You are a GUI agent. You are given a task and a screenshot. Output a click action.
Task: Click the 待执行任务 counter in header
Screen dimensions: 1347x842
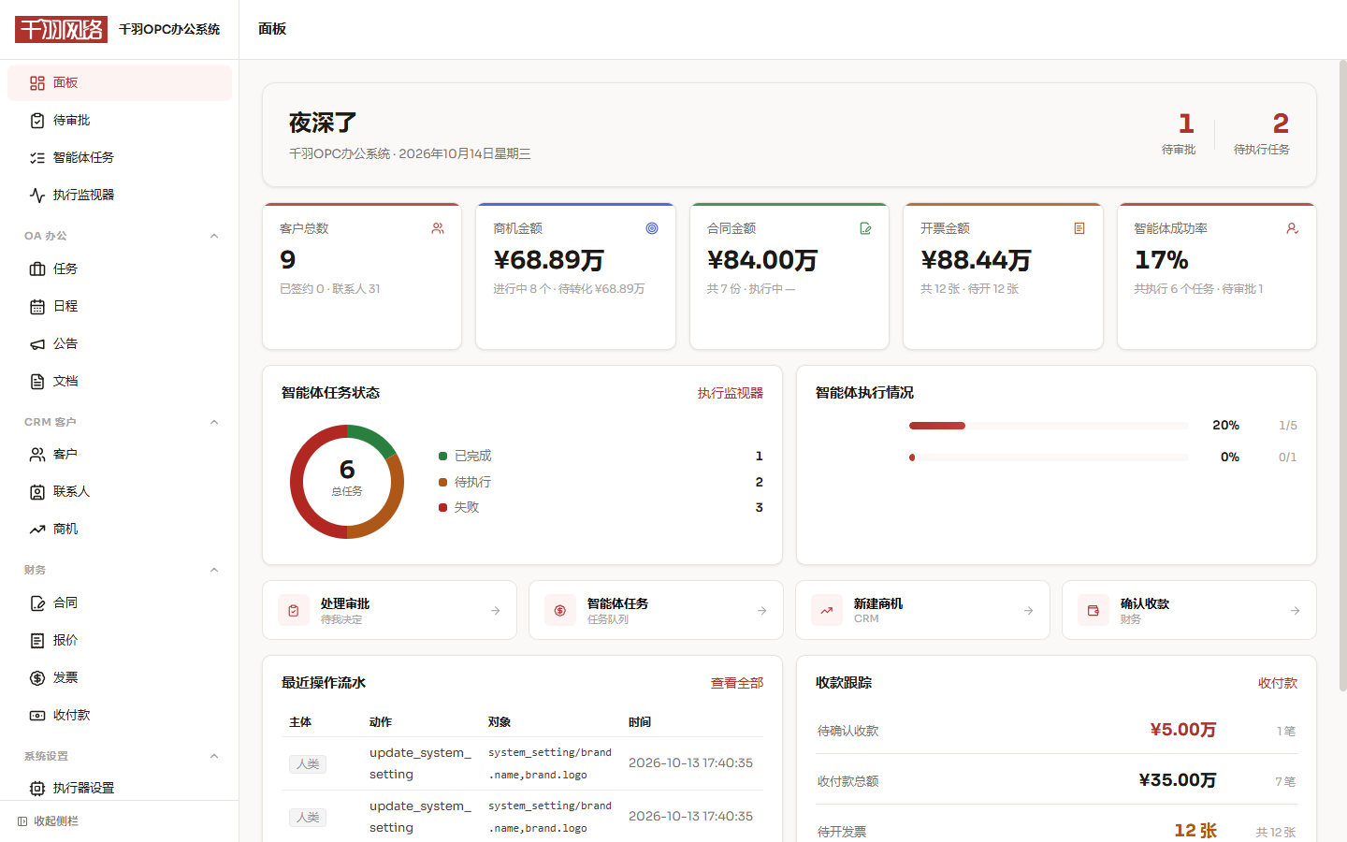[1262, 133]
